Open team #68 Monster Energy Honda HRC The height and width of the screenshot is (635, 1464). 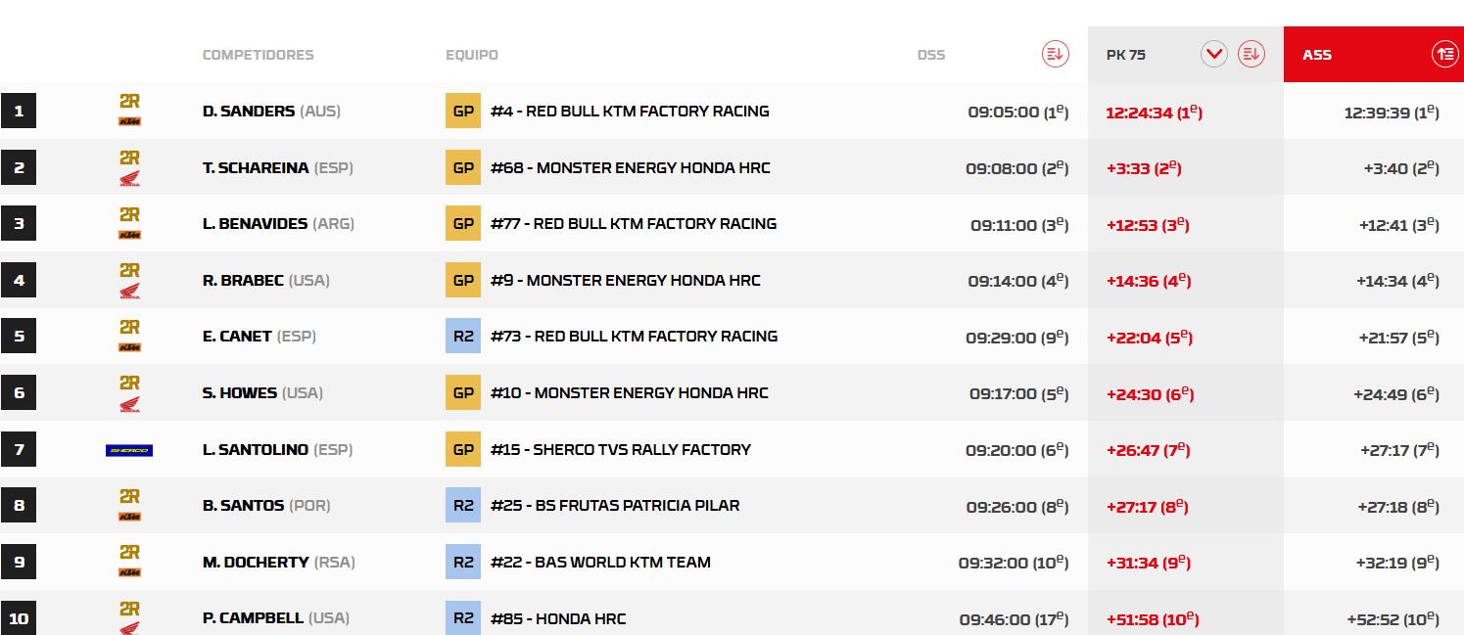630,168
